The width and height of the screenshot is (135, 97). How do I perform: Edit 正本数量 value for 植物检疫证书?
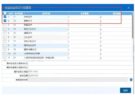coord(84,46)
